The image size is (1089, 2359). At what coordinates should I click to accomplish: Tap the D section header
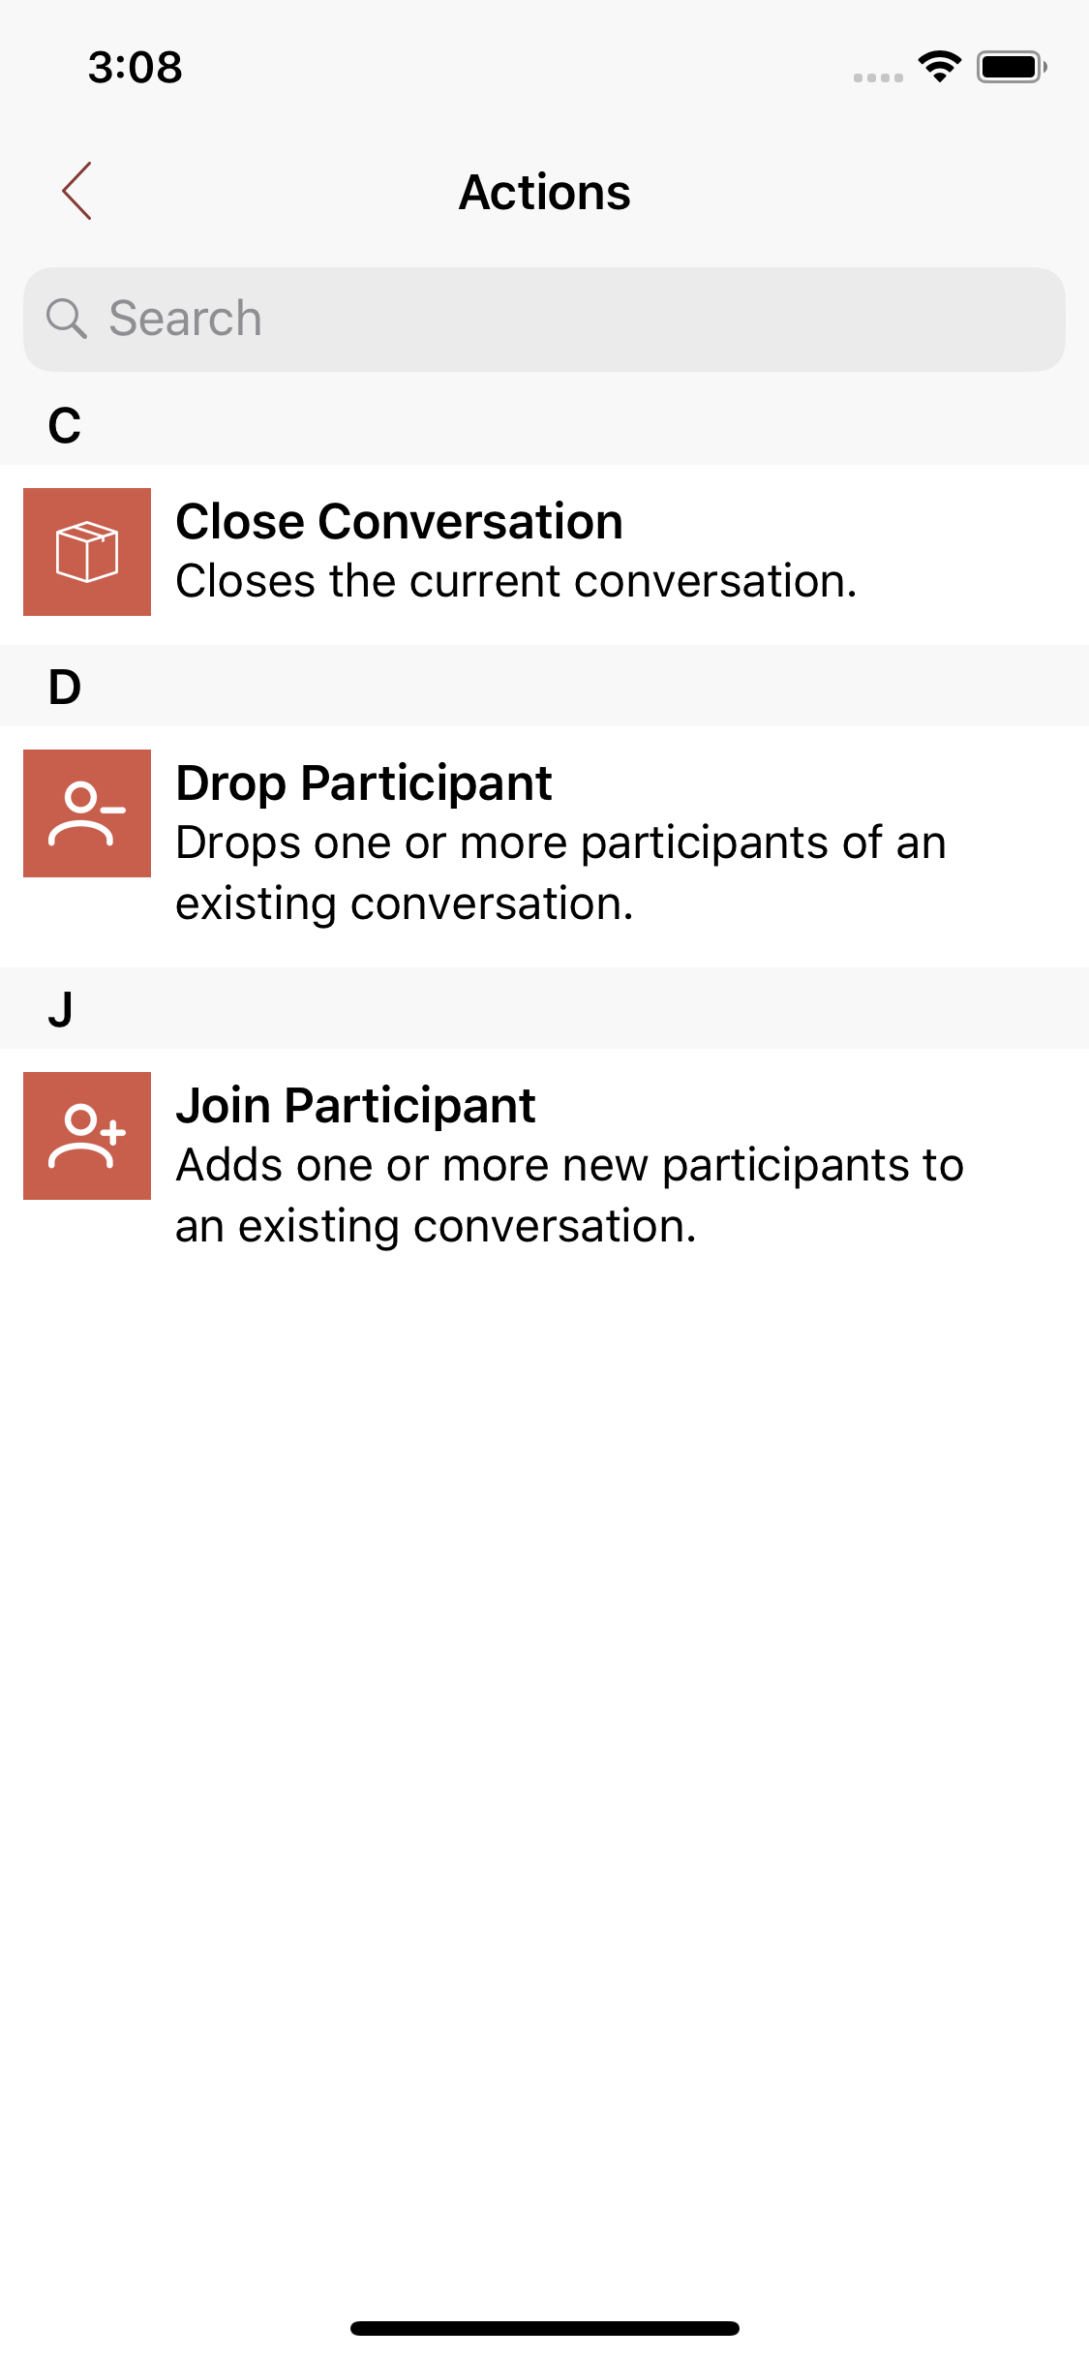click(x=64, y=688)
